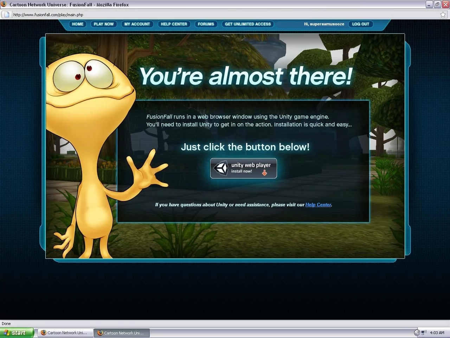Click the Unity web player install button
The image size is (450, 338).
[x=243, y=168]
